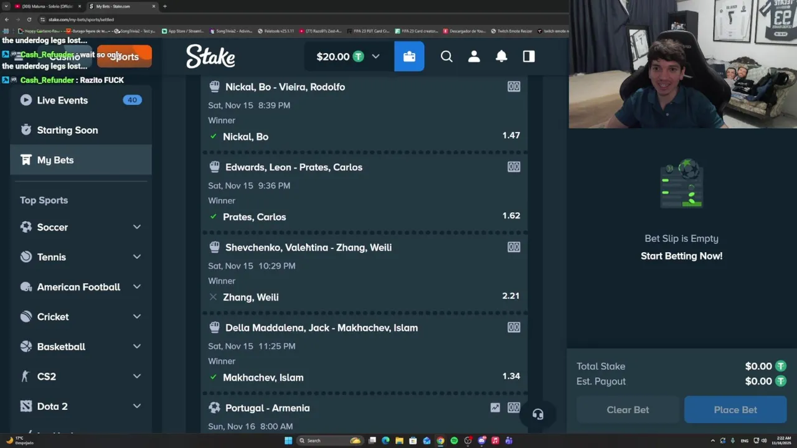The height and width of the screenshot is (448, 797).
Task: Click the CS2 sidebar icon
Action: (26, 376)
